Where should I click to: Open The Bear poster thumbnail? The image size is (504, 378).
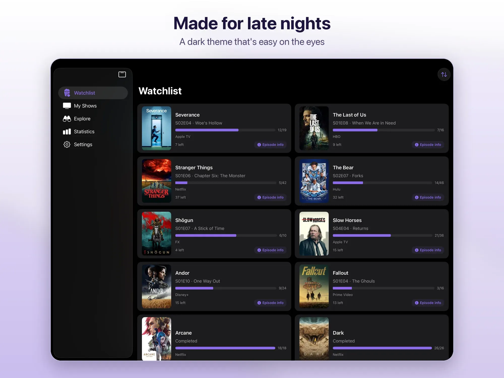tap(314, 181)
